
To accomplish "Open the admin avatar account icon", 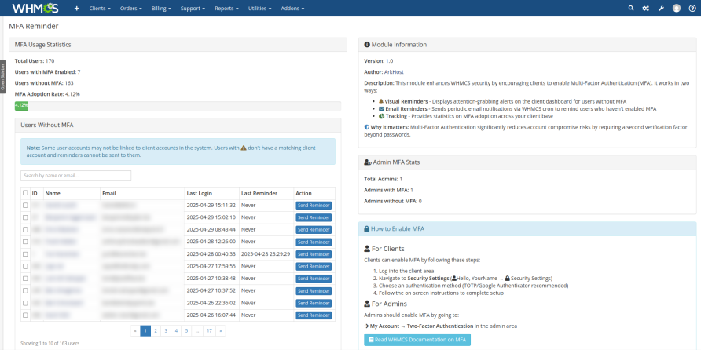I will 677,8.
